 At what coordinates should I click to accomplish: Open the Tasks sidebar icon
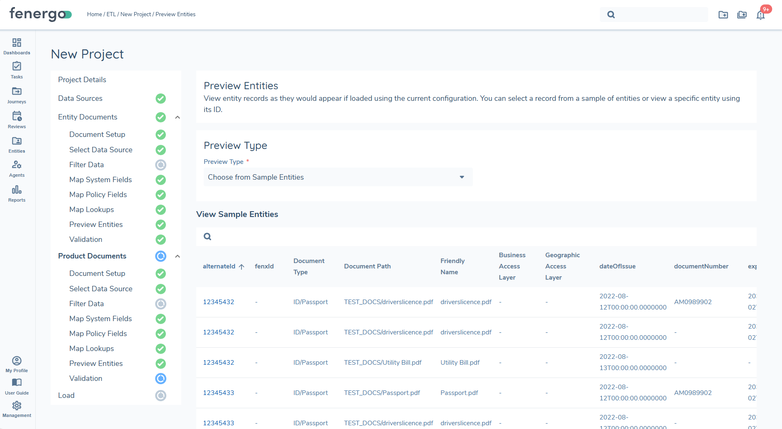click(17, 70)
